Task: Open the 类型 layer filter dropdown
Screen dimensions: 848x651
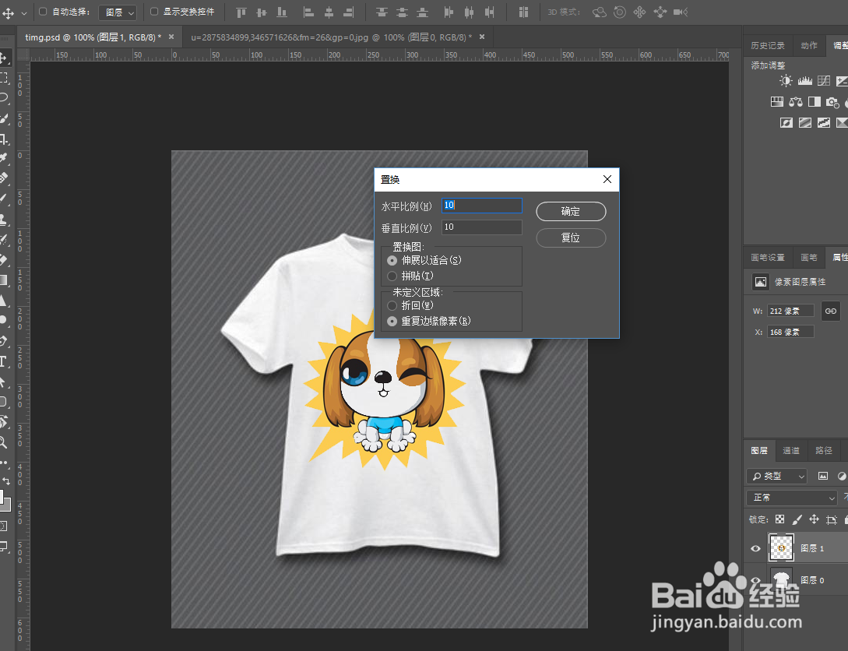Action: [x=776, y=476]
